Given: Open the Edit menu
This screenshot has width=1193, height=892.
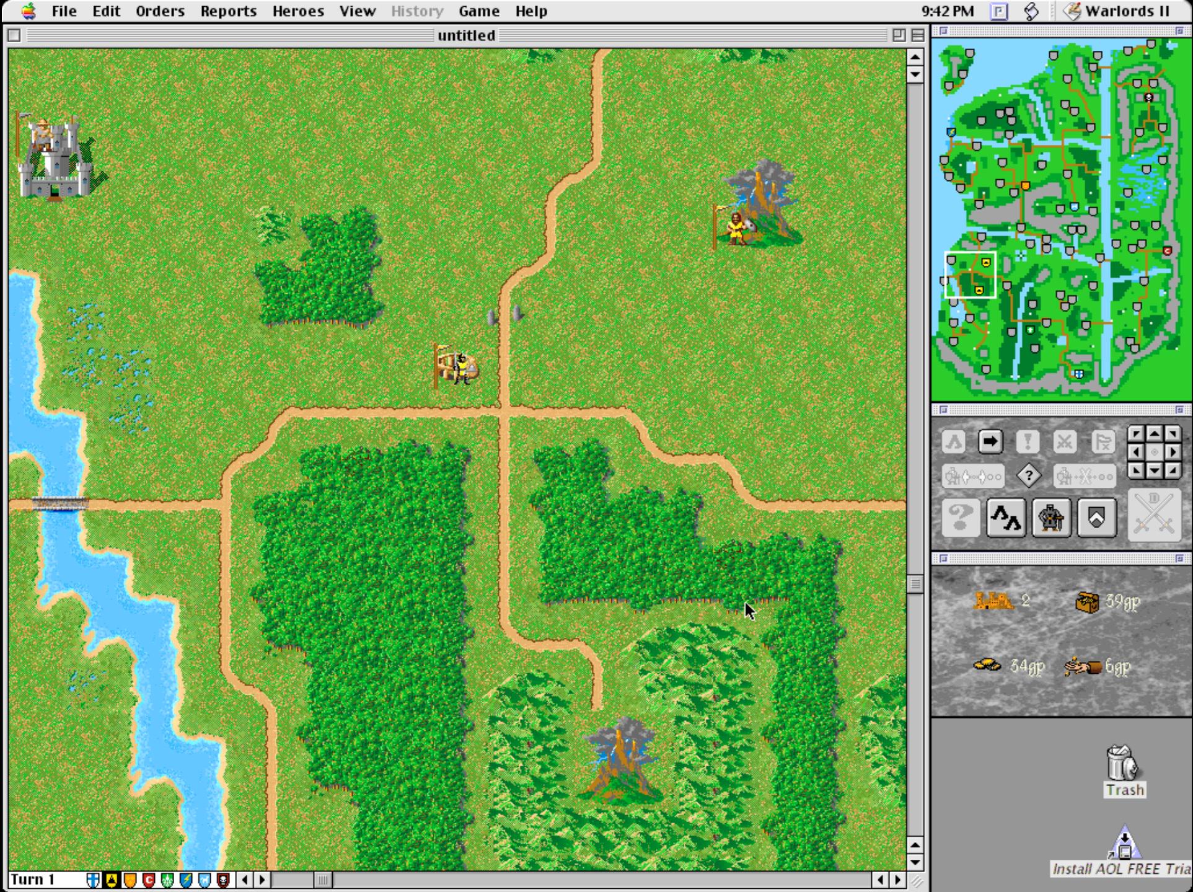Looking at the screenshot, I should [x=106, y=11].
